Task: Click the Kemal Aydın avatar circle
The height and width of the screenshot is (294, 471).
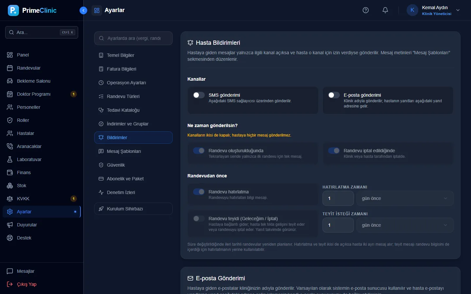Action: click(x=412, y=10)
